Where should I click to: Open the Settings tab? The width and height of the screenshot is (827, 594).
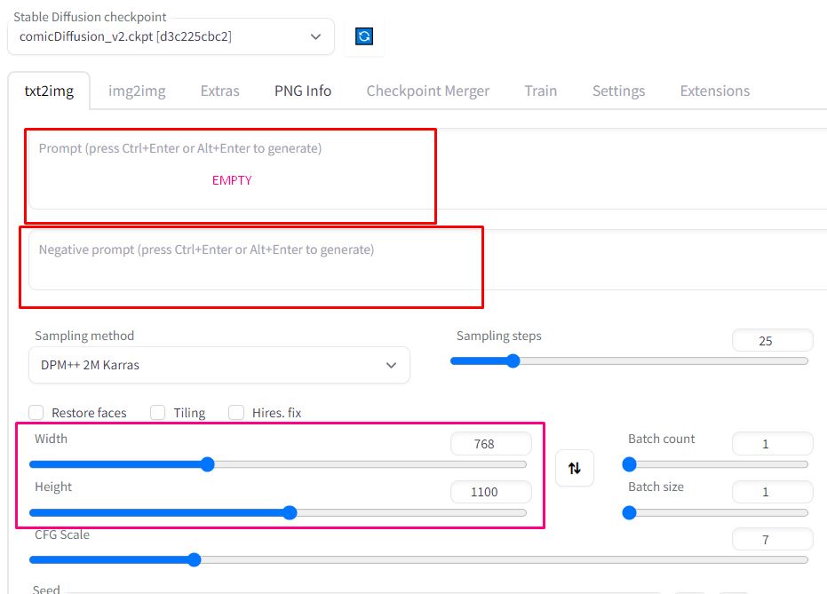point(618,91)
